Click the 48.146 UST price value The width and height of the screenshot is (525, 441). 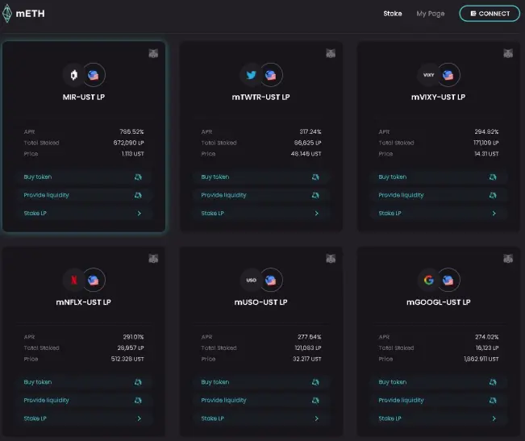coord(306,153)
